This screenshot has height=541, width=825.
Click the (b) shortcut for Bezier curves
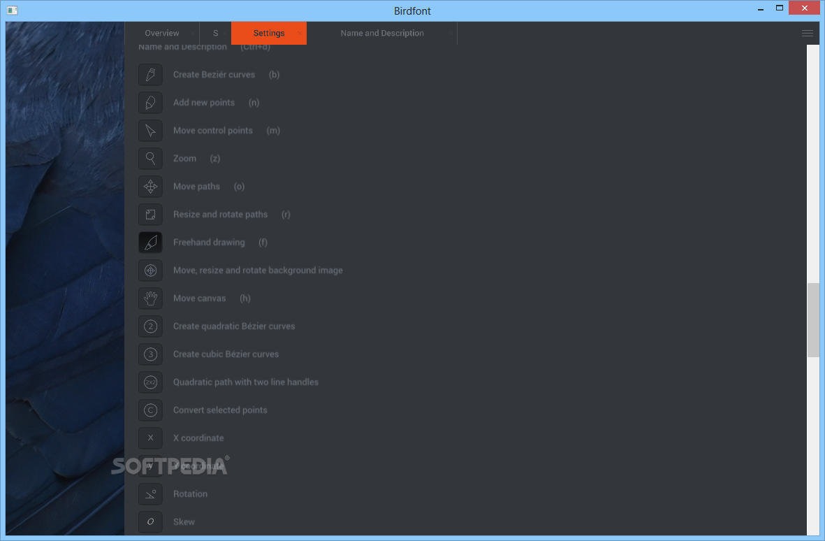coord(274,75)
